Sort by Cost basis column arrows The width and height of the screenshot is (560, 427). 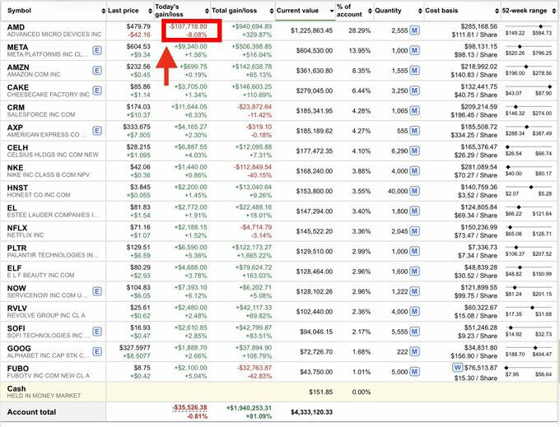pos(497,11)
